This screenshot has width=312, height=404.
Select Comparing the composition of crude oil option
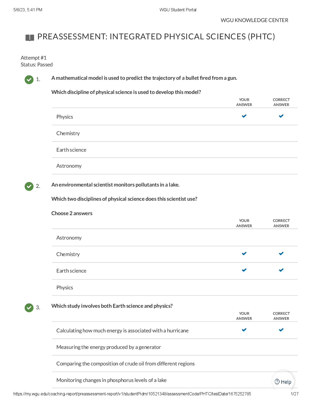[x=125, y=364]
